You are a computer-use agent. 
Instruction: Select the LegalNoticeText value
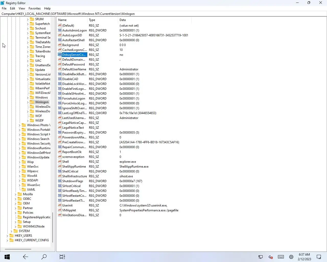pyautogui.click(x=73, y=127)
